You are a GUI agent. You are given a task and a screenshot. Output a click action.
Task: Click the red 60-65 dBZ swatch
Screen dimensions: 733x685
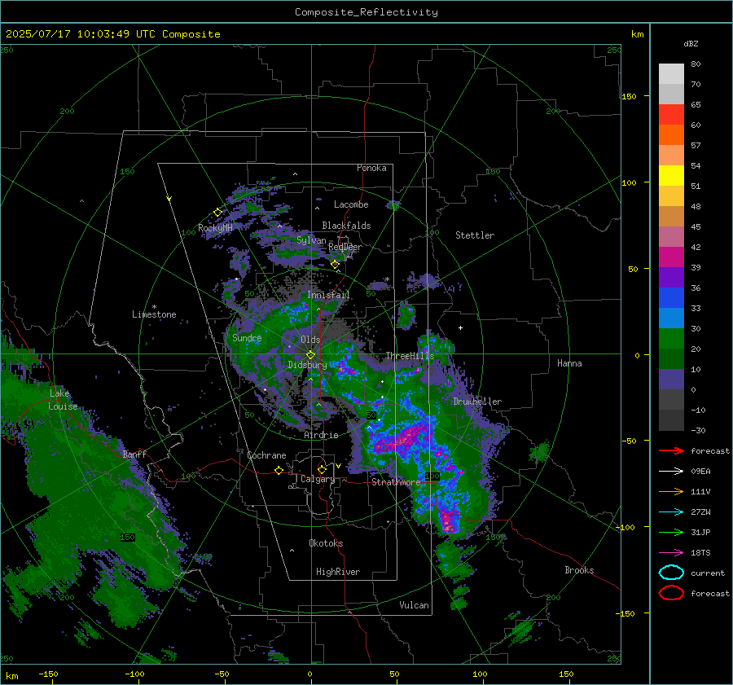click(x=671, y=115)
